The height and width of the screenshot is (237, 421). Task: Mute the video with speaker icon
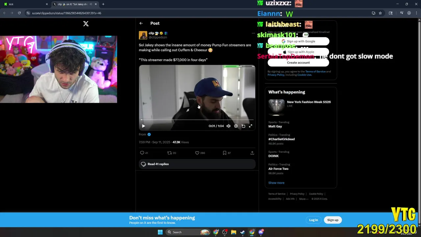[x=228, y=126]
